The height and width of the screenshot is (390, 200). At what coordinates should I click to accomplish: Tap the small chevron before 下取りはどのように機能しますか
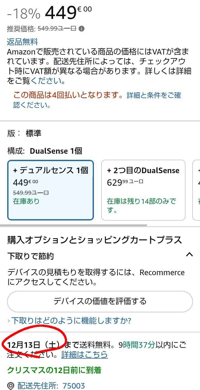click(x=9, y=321)
